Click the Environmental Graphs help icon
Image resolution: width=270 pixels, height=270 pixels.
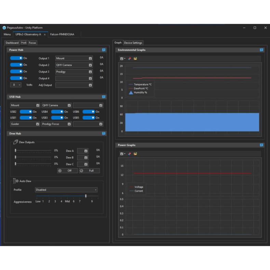click(261, 50)
